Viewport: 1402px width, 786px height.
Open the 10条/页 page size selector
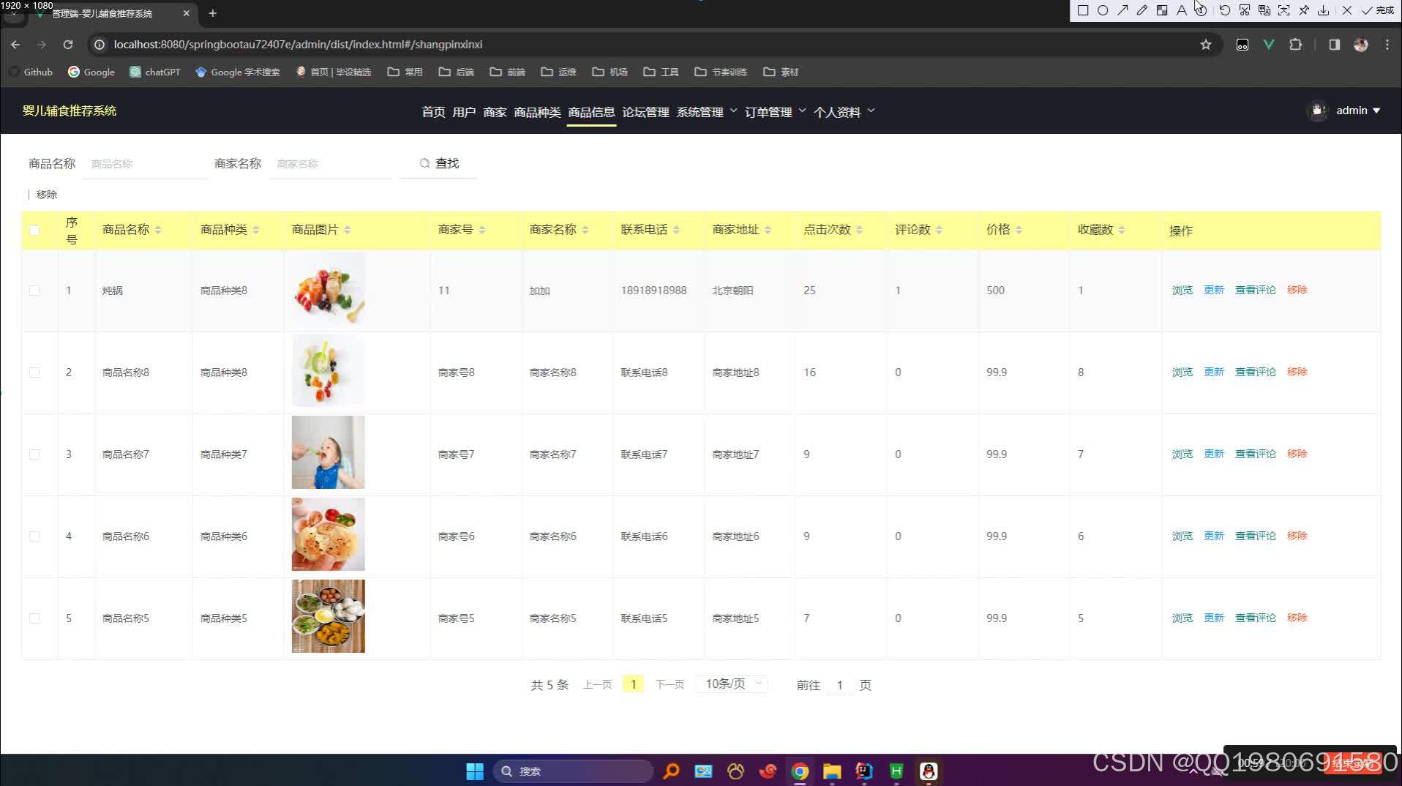[730, 684]
